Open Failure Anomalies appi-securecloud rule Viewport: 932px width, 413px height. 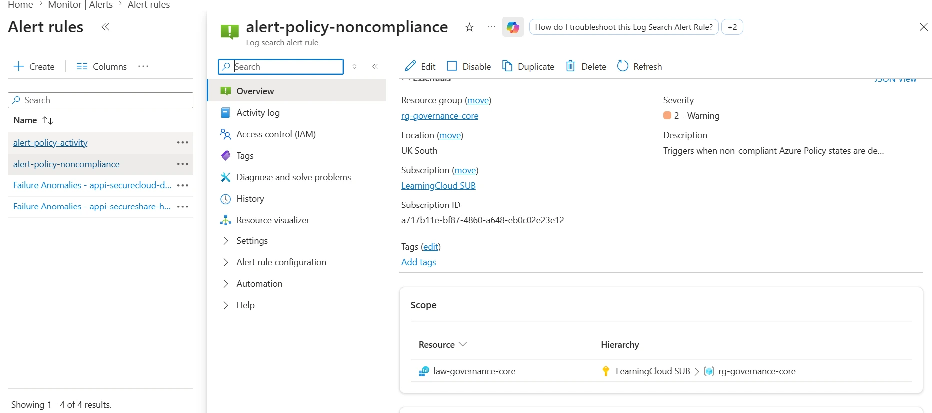(x=92, y=185)
